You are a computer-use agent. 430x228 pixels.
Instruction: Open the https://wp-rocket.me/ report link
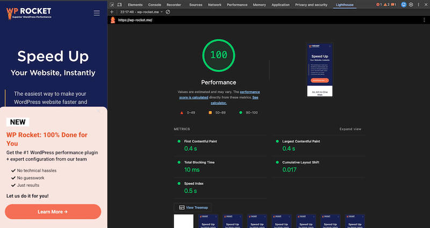tap(135, 20)
